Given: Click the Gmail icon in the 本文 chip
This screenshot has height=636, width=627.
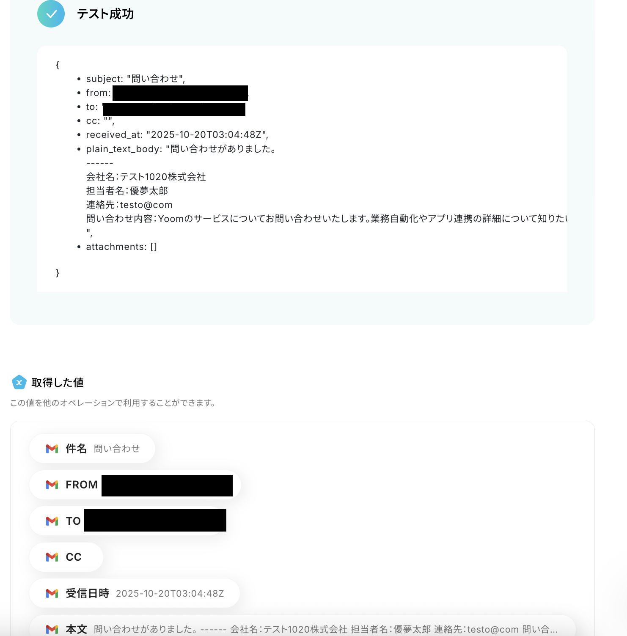Looking at the screenshot, I should 52,629.
